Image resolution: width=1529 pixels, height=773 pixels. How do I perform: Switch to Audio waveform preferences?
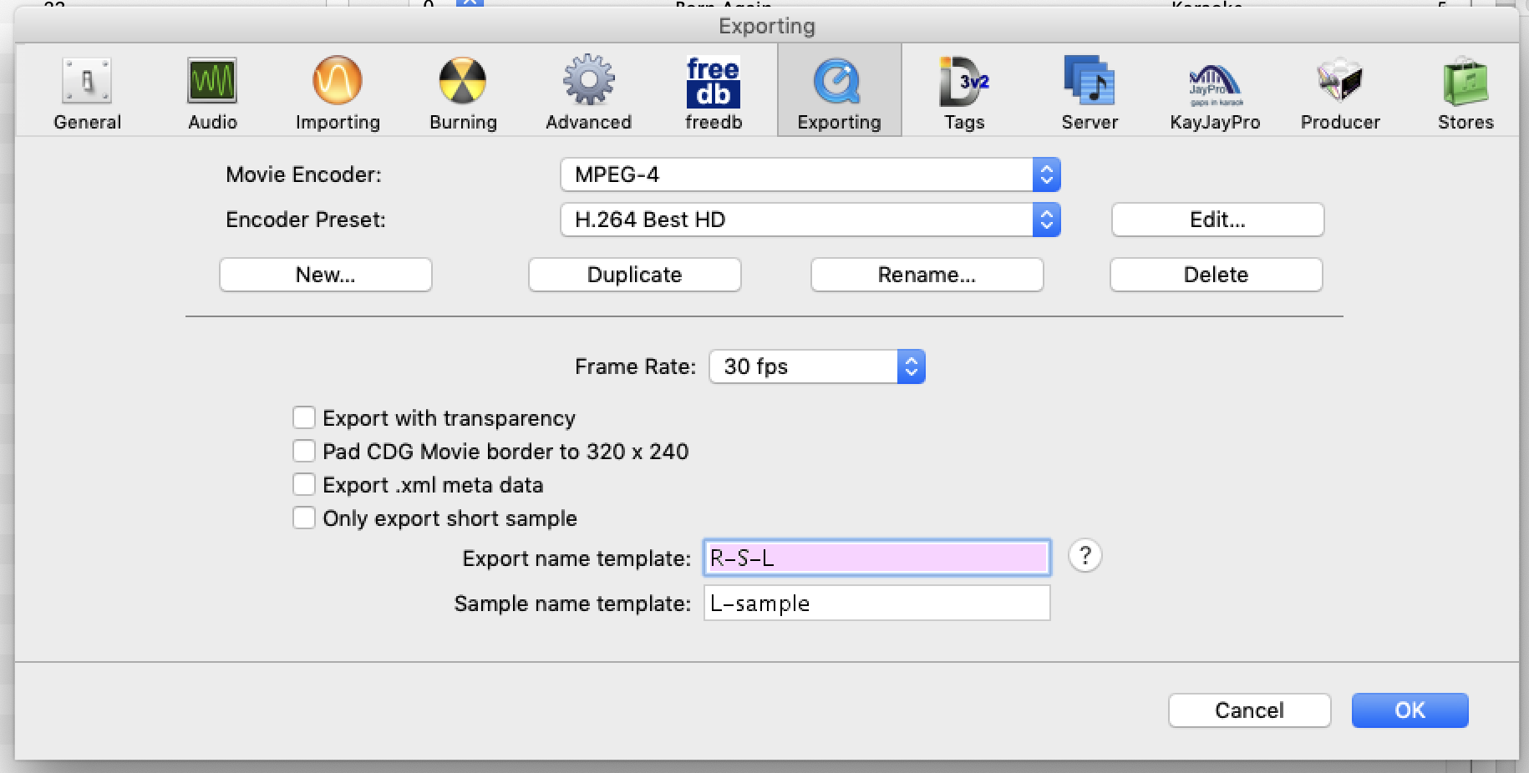click(x=212, y=93)
